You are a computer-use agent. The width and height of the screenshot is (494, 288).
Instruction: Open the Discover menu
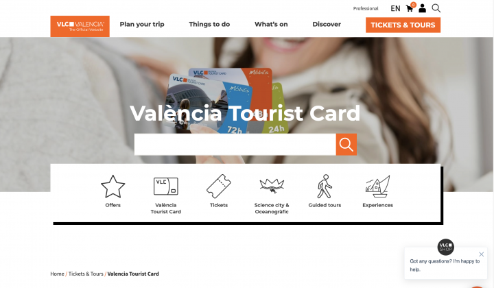click(327, 24)
